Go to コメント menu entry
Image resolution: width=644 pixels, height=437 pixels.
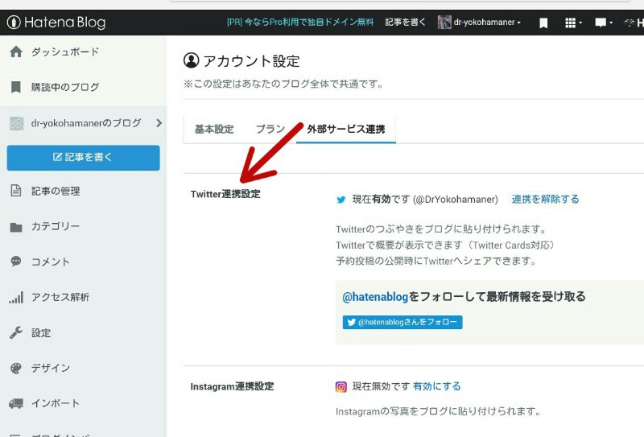[x=51, y=262]
